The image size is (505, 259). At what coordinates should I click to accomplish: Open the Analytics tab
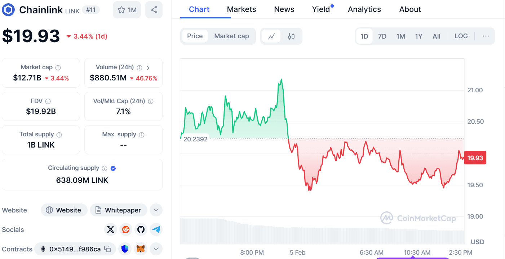point(364,9)
